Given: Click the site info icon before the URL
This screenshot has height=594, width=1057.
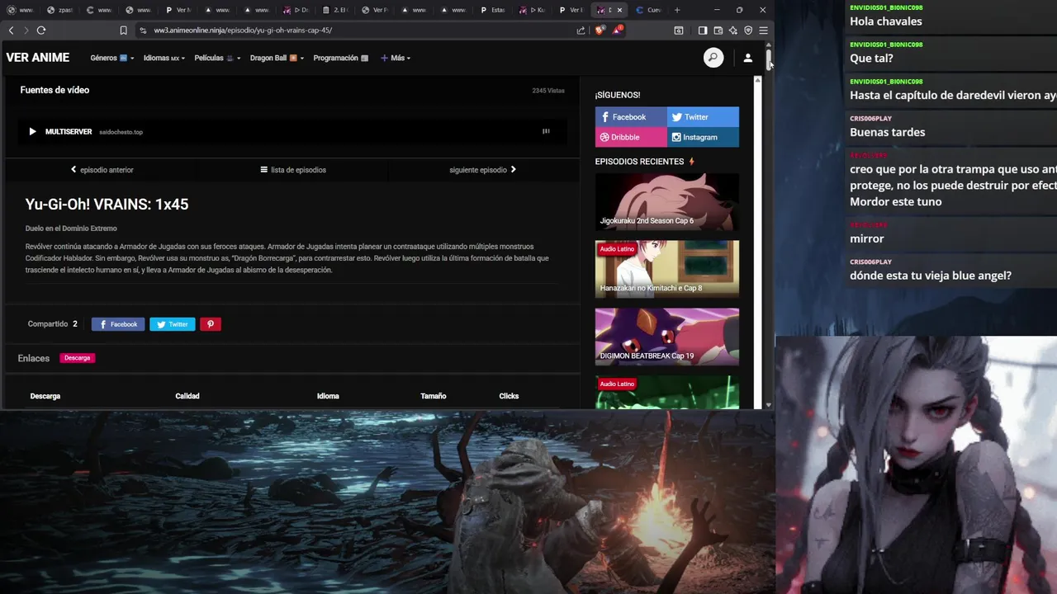Looking at the screenshot, I should (143, 31).
